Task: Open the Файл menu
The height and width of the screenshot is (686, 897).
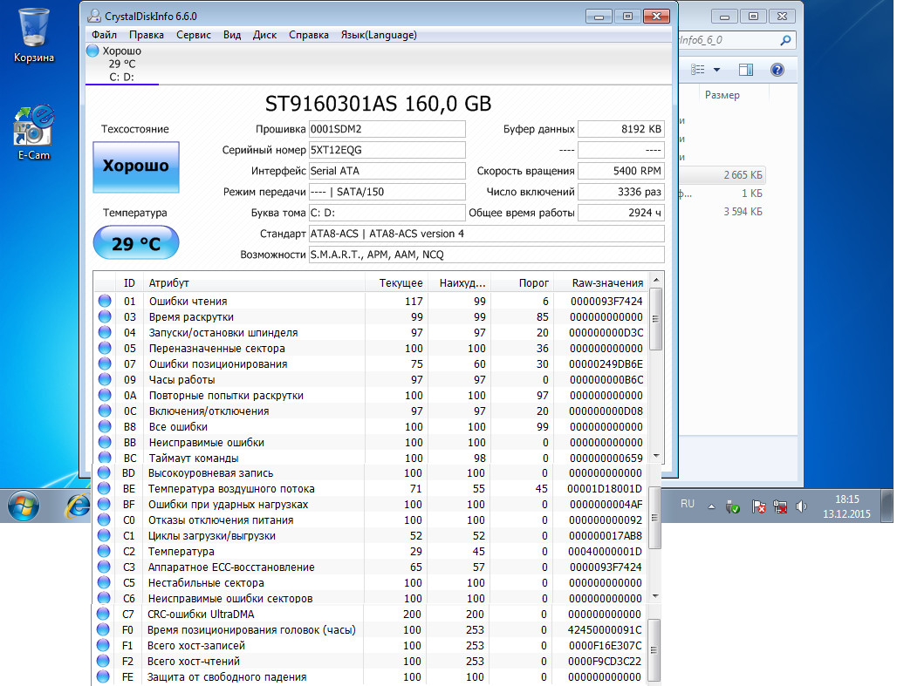Action: click(104, 35)
